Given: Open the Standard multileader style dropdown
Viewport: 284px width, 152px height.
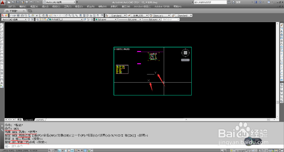Looking at the screenshot, I should click(x=184, y=16).
